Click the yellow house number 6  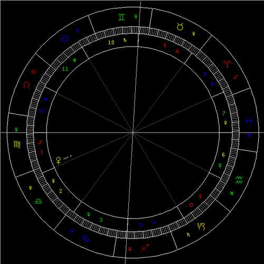pos(223,155)
